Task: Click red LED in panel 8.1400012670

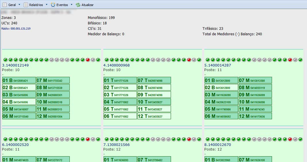Action: (290, 139)
